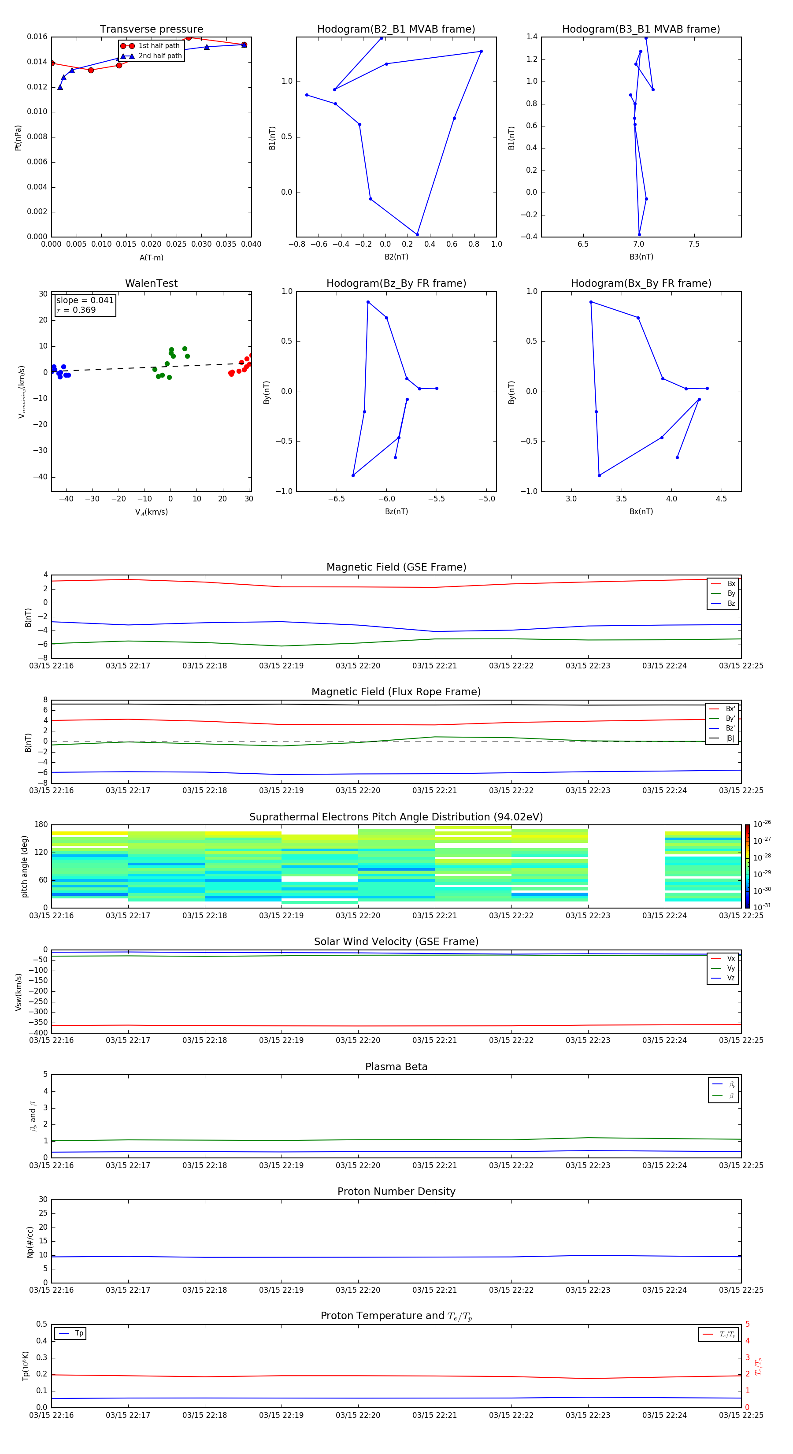The height and width of the screenshot is (1454, 793).
Task: Click the 'slope = 0.041' annotation
Action: [x=85, y=300]
